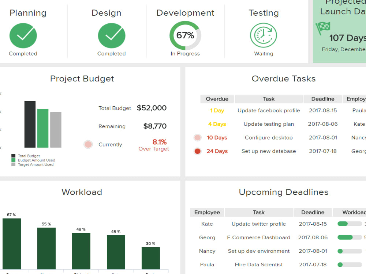Image resolution: width=366 pixels, height=274 pixels.
Task: Sort Upcoming Deadlines by the Employee column
Action: 207,212
